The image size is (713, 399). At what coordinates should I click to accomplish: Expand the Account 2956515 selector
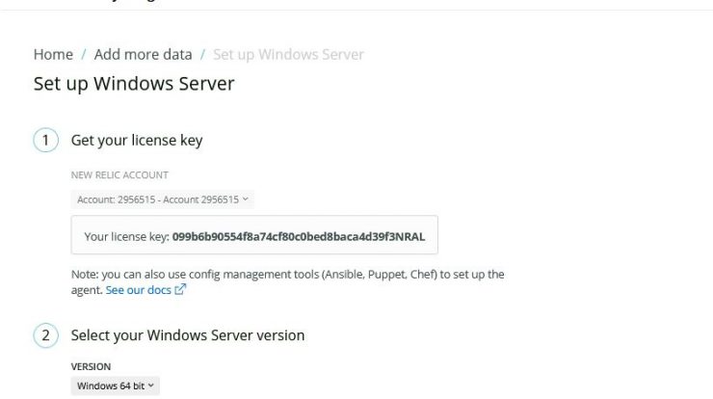click(x=162, y=199)
